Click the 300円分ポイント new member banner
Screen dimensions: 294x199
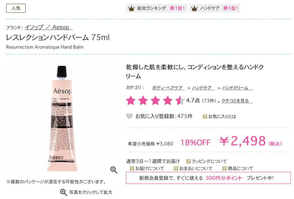208,178
